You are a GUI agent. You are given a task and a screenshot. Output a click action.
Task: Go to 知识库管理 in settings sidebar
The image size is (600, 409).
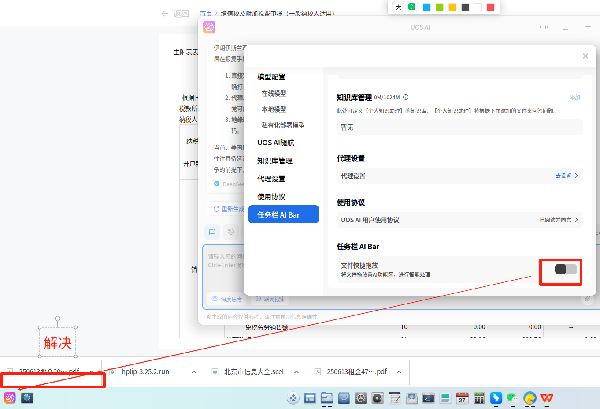tap(275, 161)
